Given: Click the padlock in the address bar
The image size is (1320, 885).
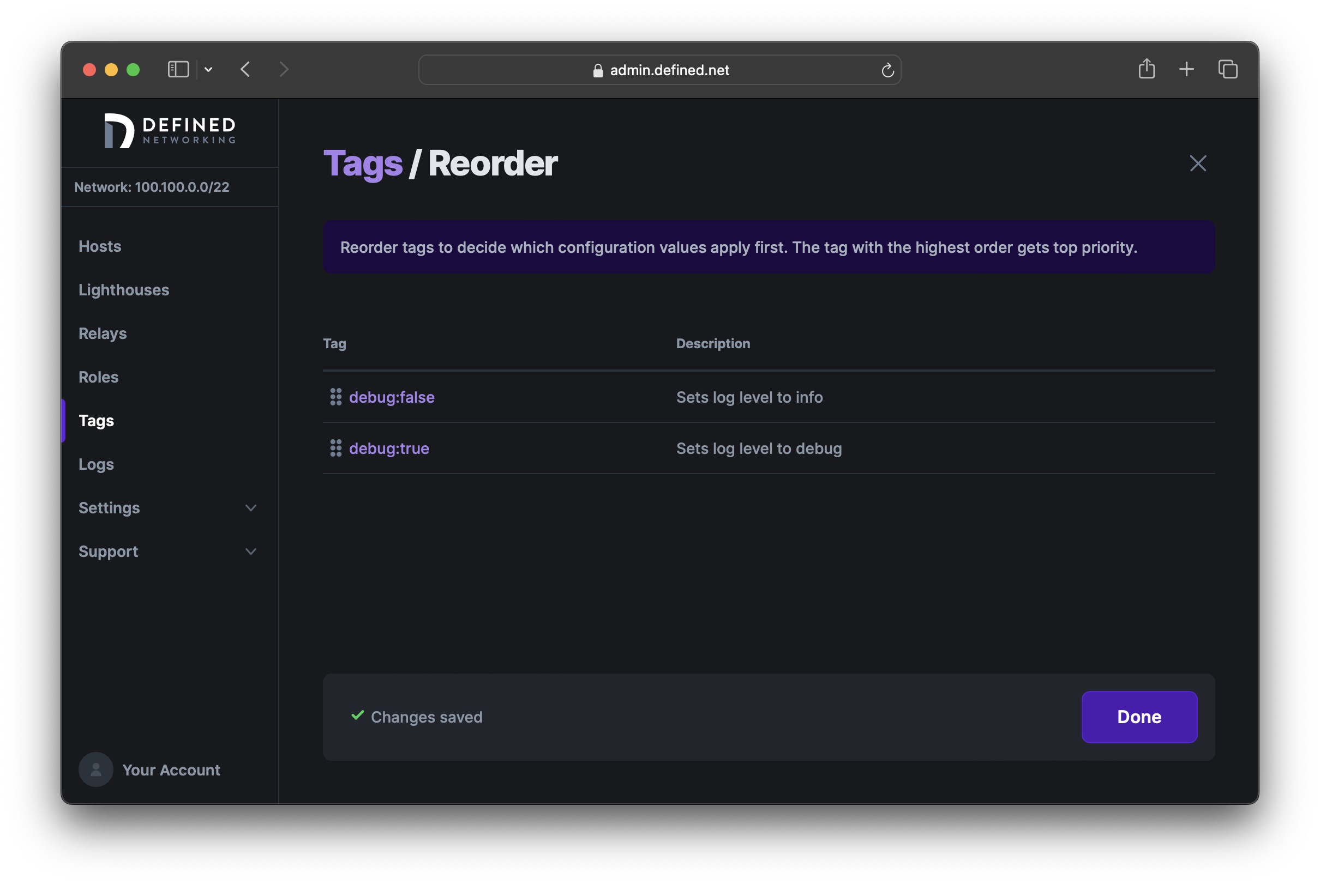Looking at the screenshot, I should click(x=597, y=70).
